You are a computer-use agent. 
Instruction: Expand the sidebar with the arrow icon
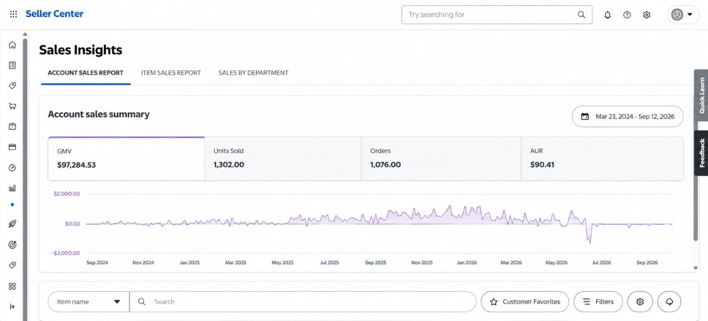pyautogui.click(x=12, y=306)
